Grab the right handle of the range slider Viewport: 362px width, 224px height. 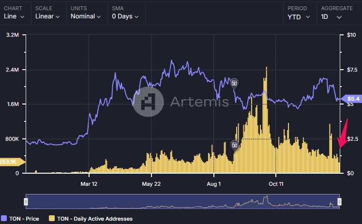click(339, 202)
